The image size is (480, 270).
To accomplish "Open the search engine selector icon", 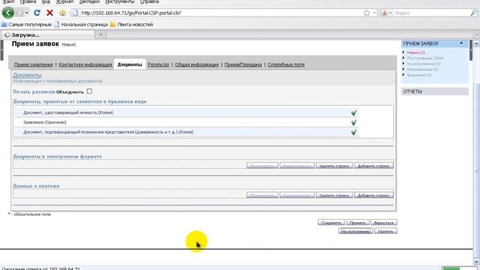I will 386,13.
